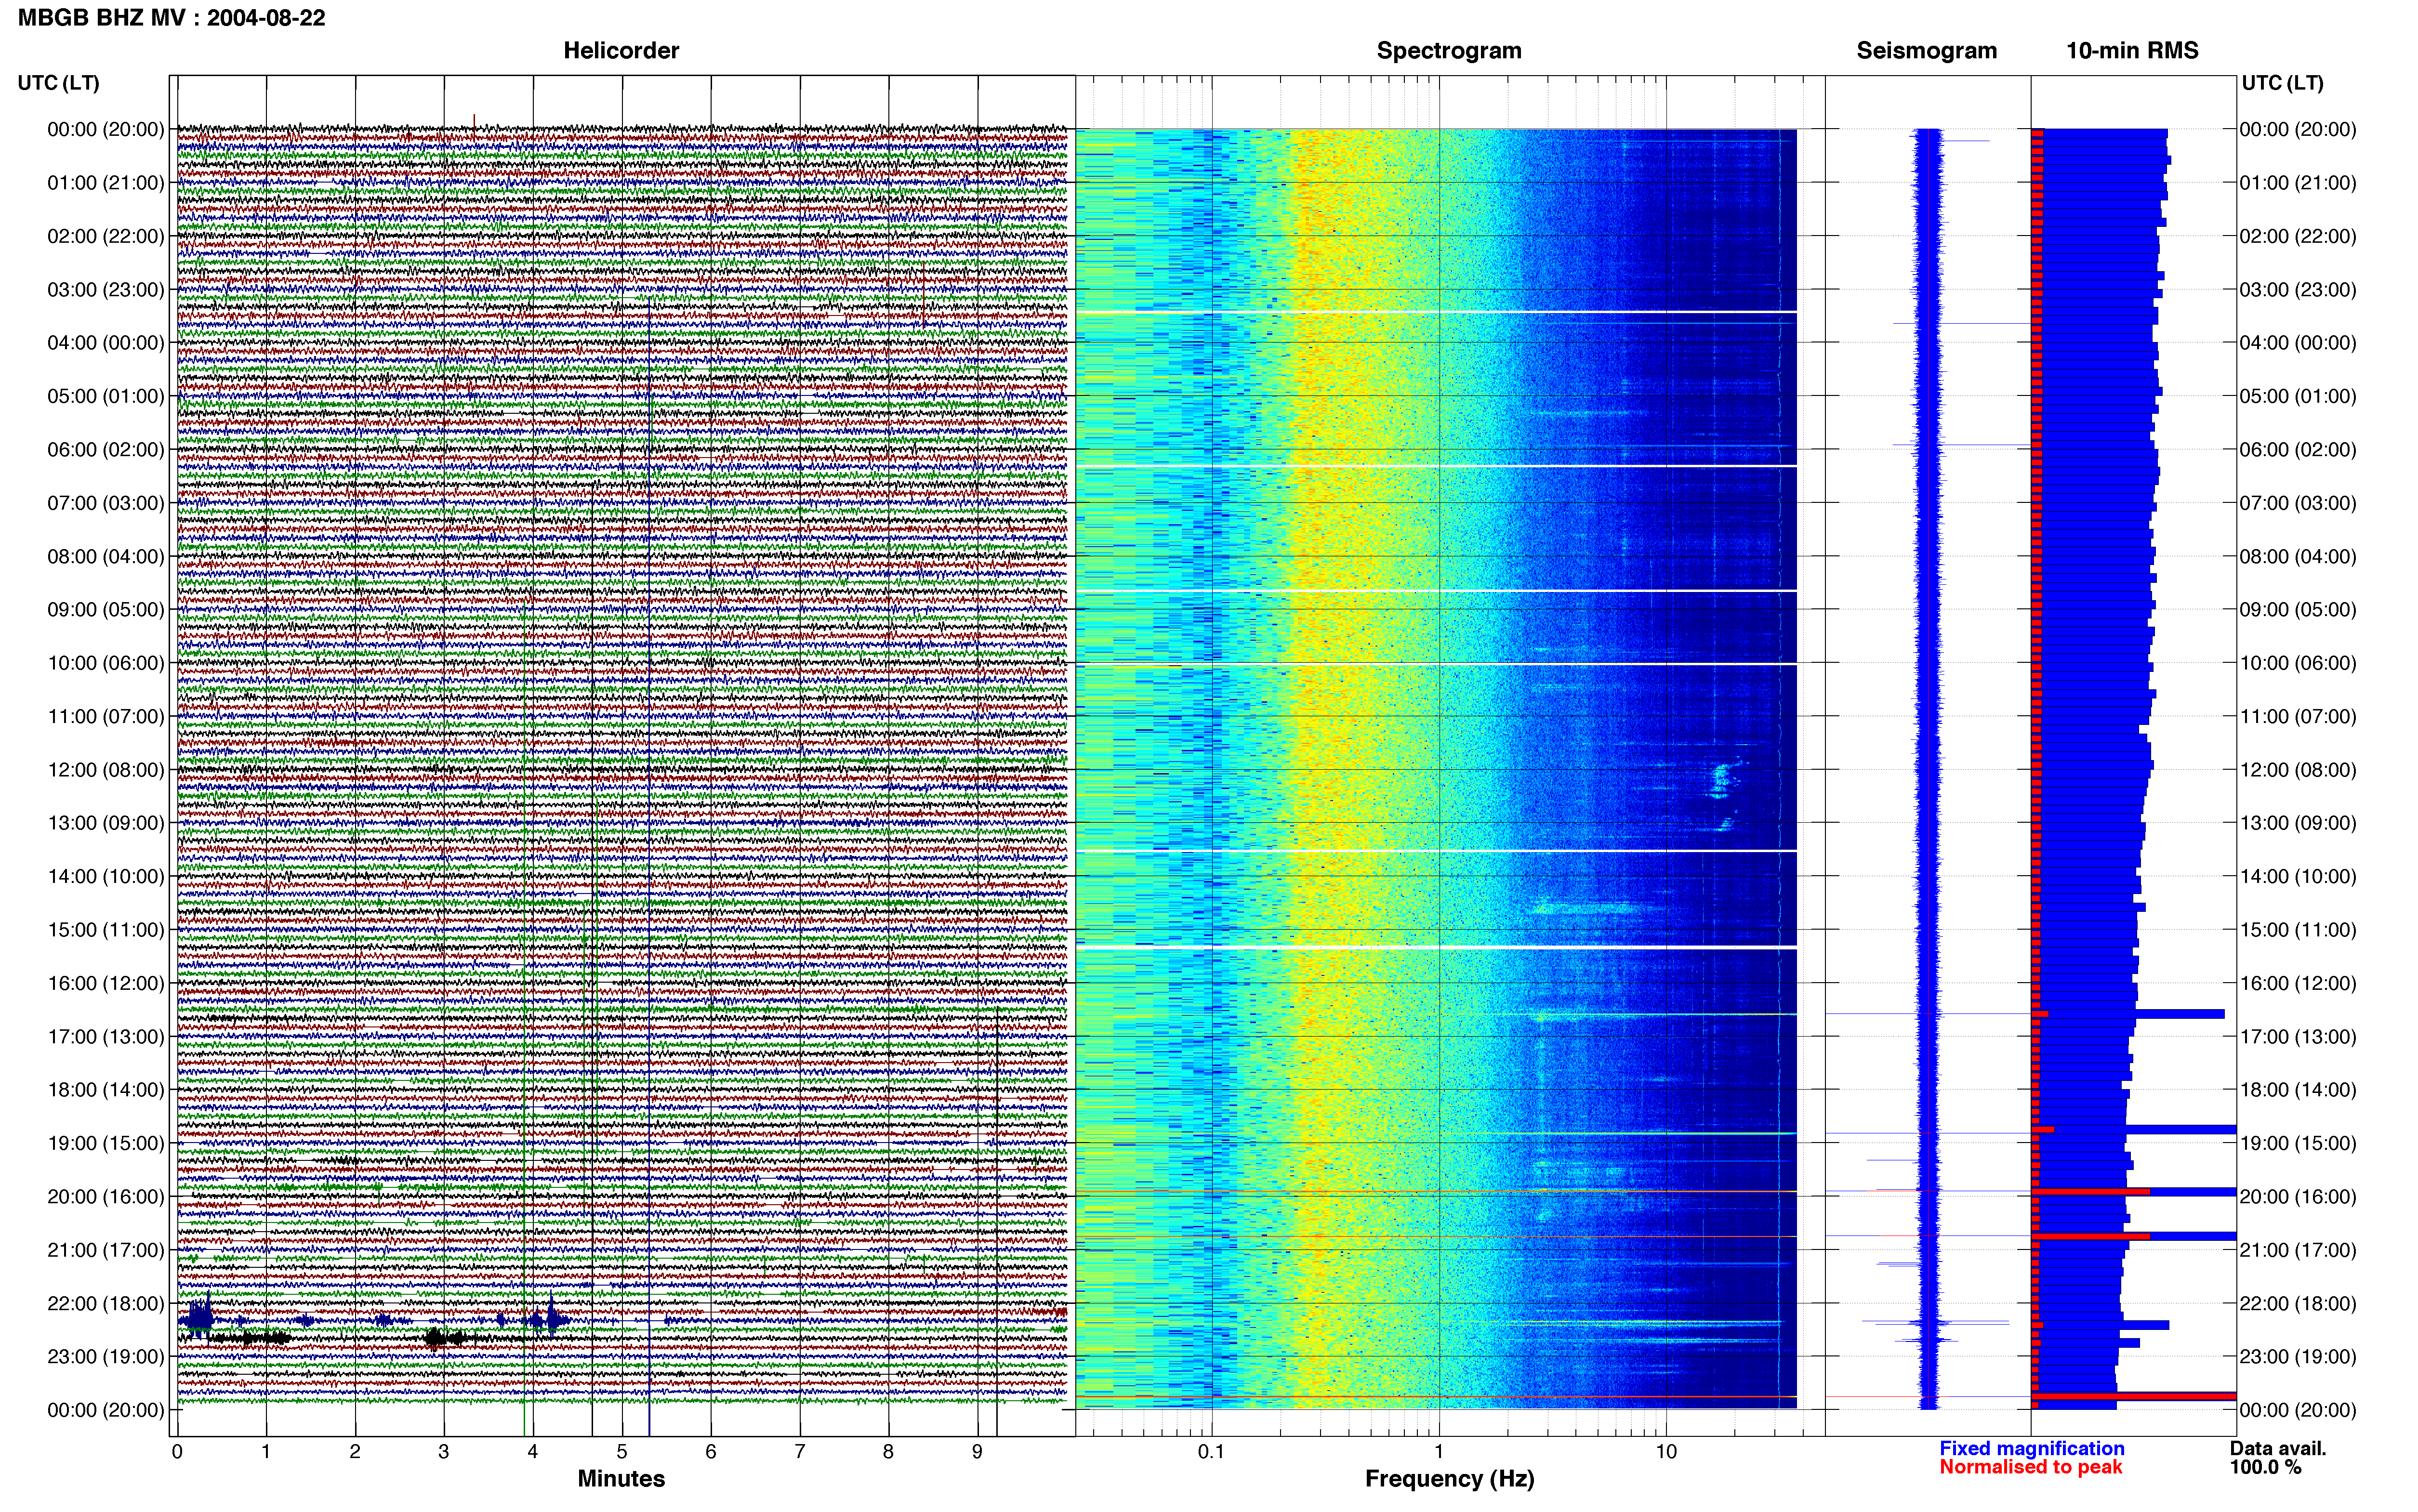Click 07:00 (03:00) beside the Helicorder
This screenshot has width=2418, height=1512.
click(x=105, y=503)
